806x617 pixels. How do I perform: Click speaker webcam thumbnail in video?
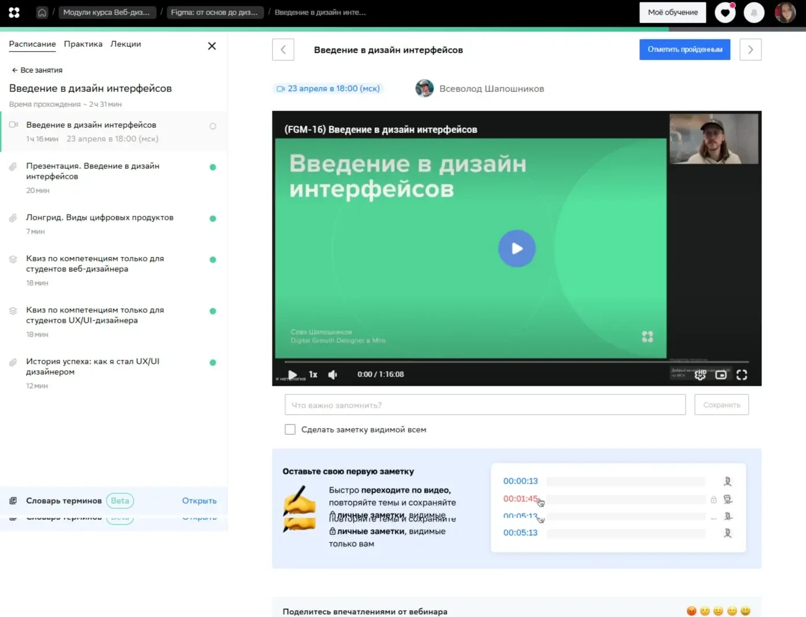click(x=713, y=139)
